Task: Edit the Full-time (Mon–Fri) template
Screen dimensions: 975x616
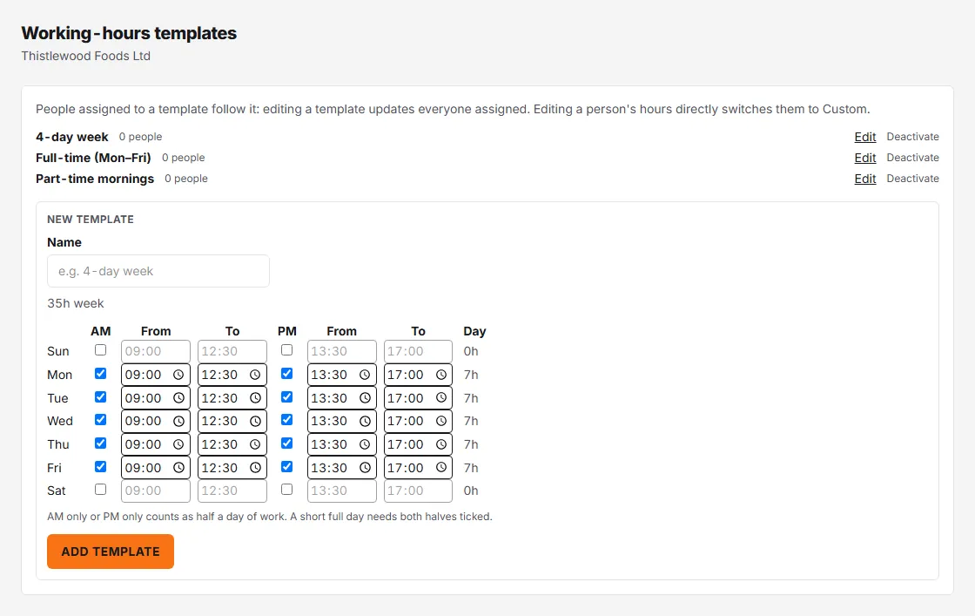Action: click(865, 158)
